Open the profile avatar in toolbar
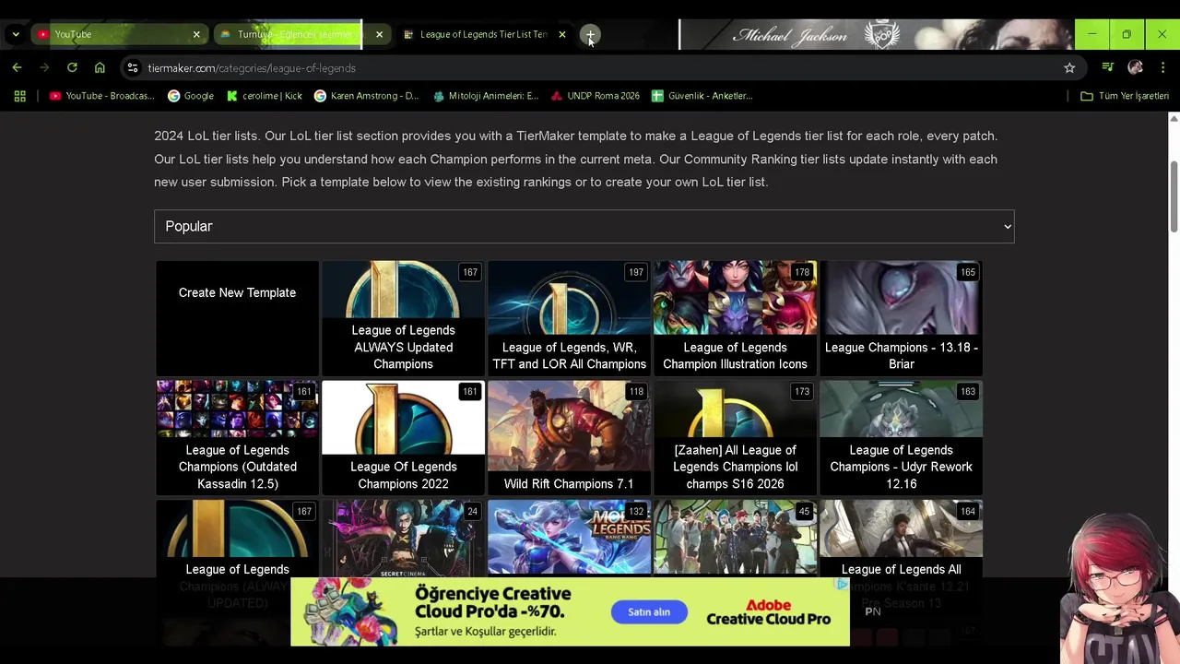Viewport: 1180px width, 664px height. tap(1135, 67)
